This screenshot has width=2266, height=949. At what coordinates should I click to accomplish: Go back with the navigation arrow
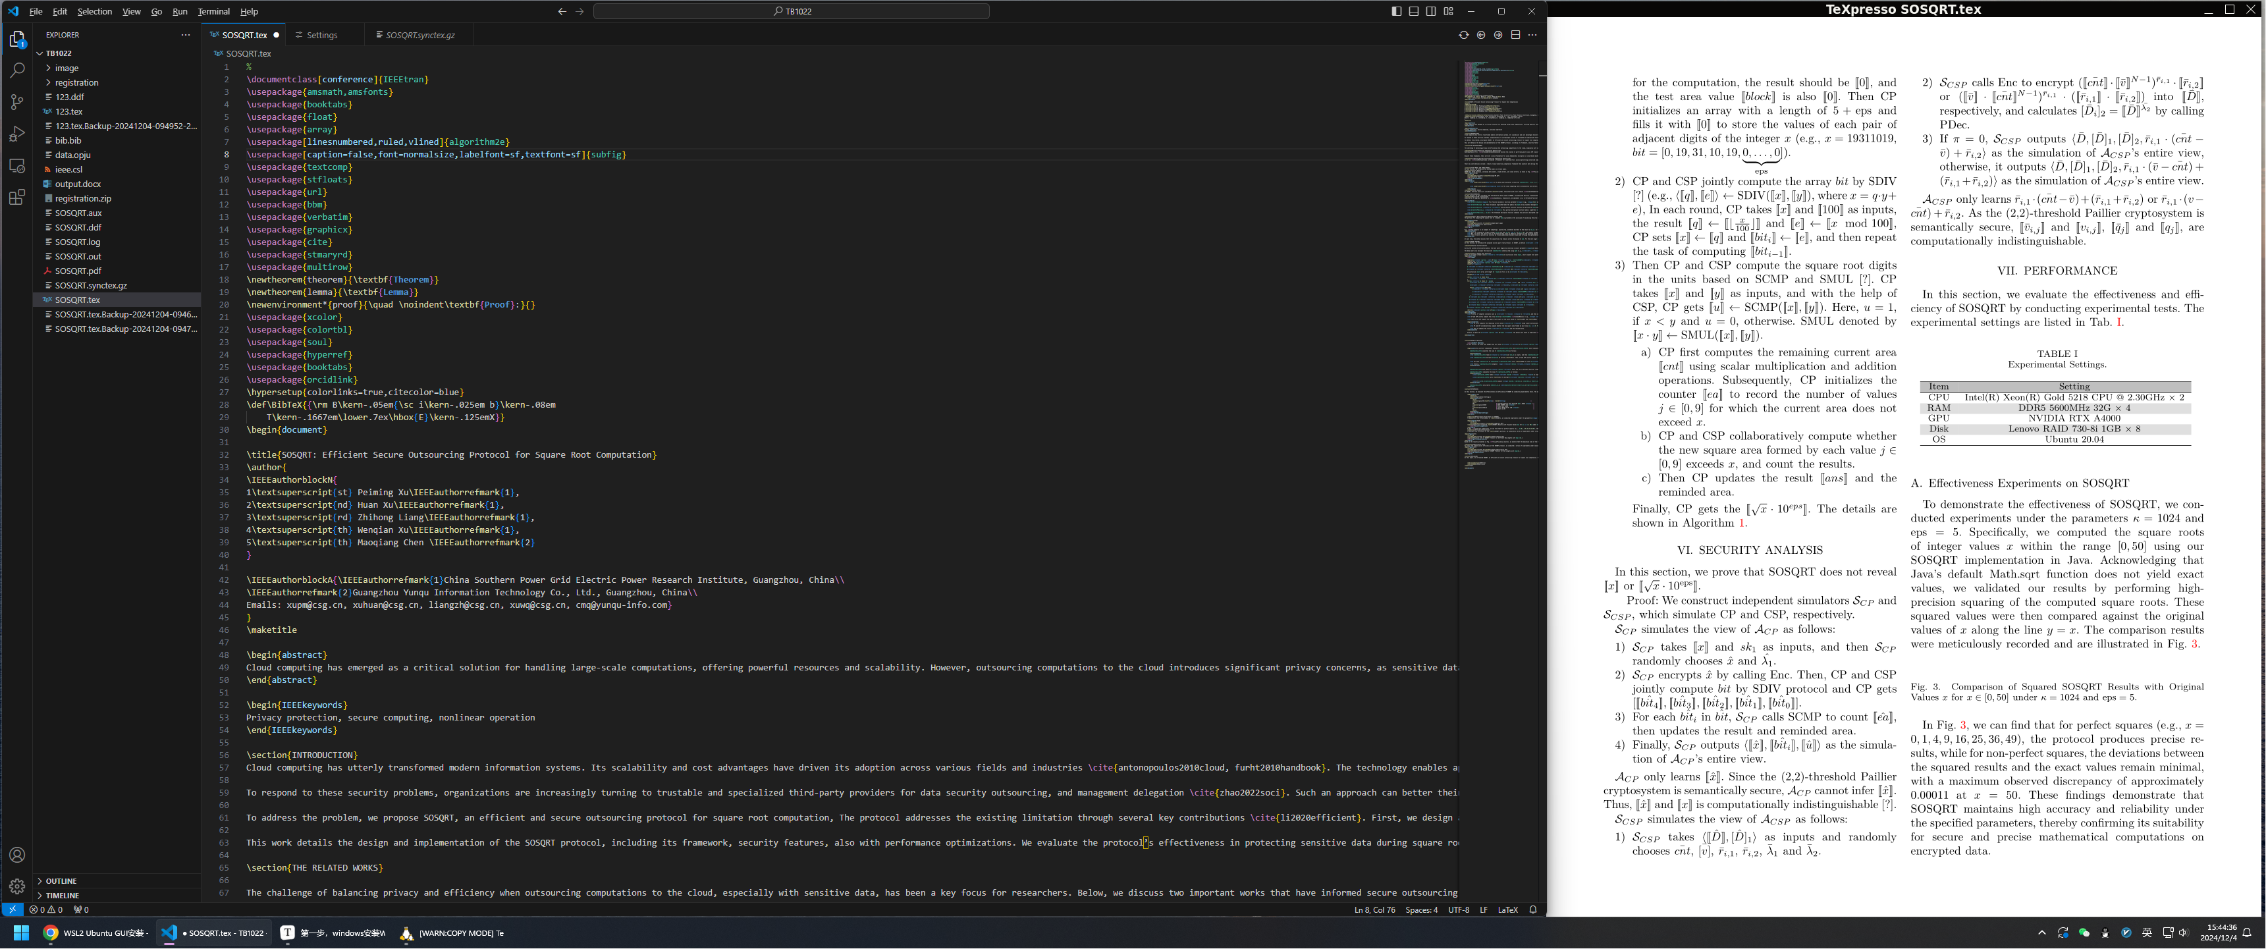pos(562,11)
